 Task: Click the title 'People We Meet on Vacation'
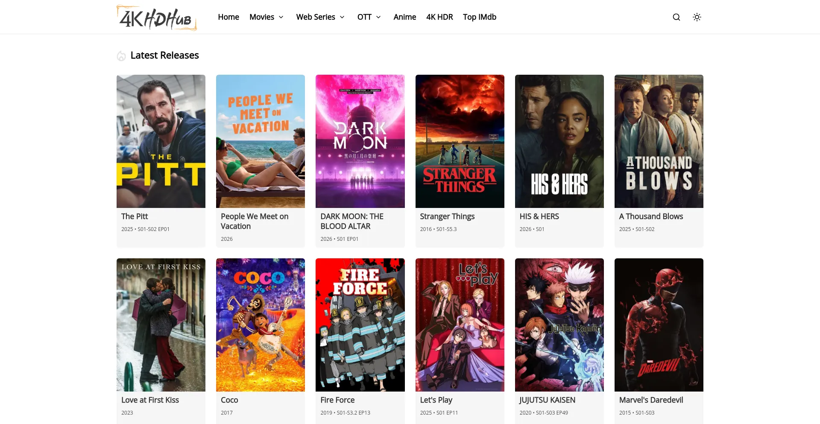255,221
